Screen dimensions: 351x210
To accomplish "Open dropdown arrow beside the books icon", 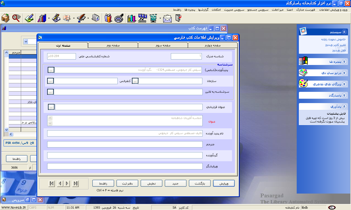I will click(x=49, y=19).
